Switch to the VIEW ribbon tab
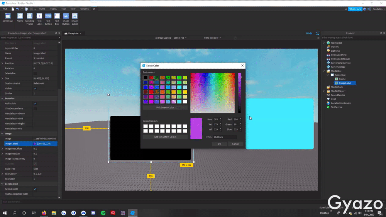 tap(73, 9)
